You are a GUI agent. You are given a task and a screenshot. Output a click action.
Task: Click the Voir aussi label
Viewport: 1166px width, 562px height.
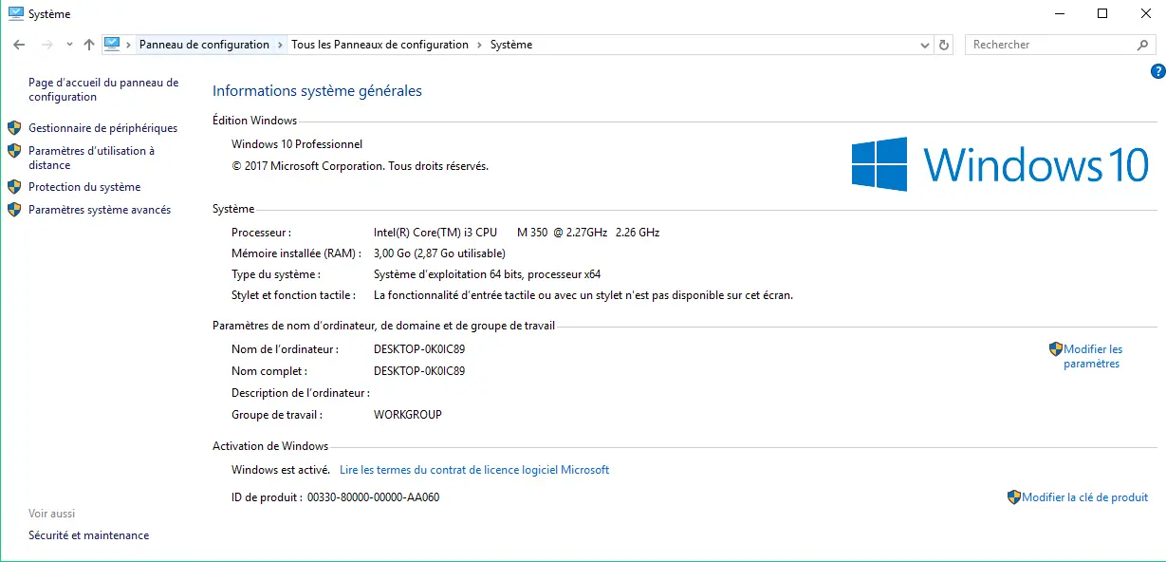click(x=52, y=514)
